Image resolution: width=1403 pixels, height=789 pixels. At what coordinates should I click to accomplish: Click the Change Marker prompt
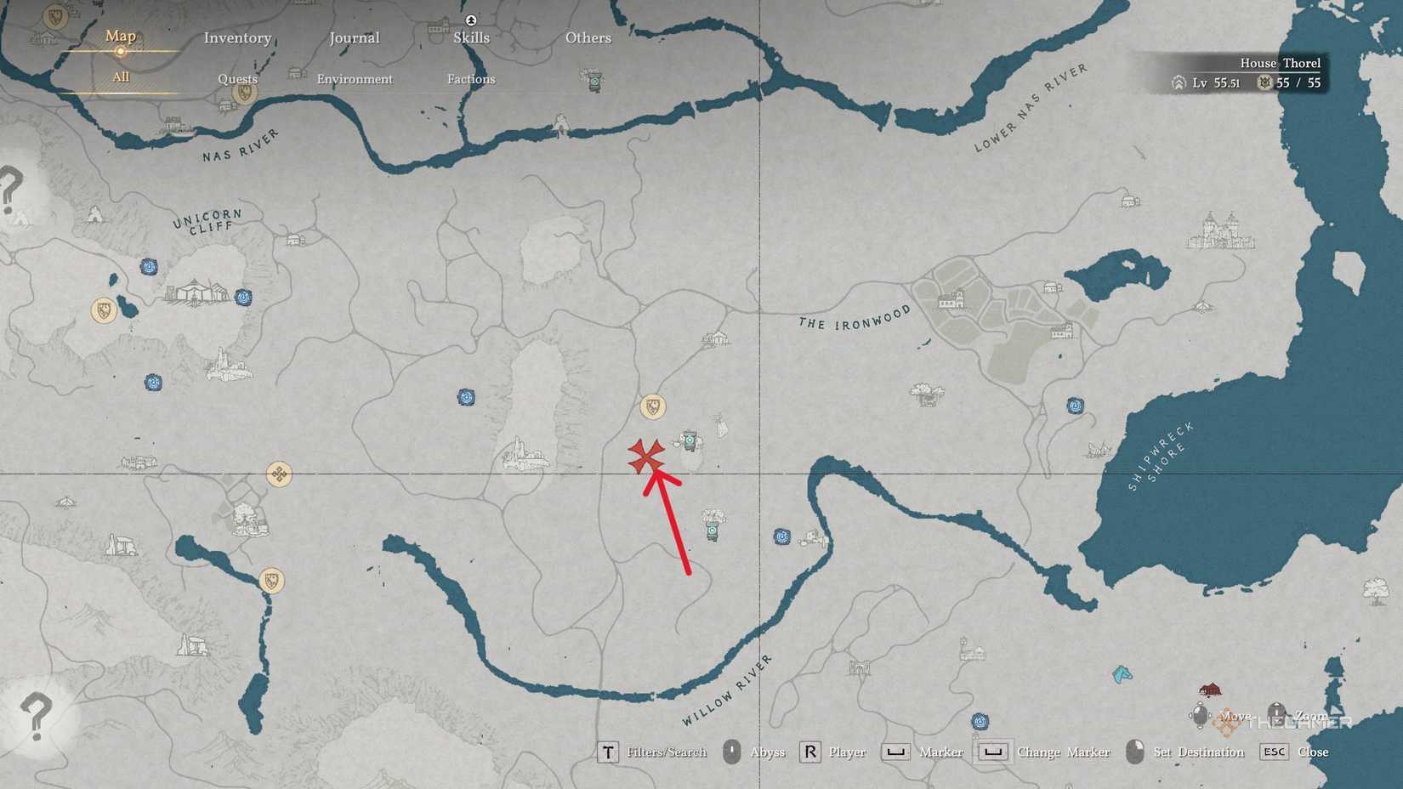(x=1043, y=752)
